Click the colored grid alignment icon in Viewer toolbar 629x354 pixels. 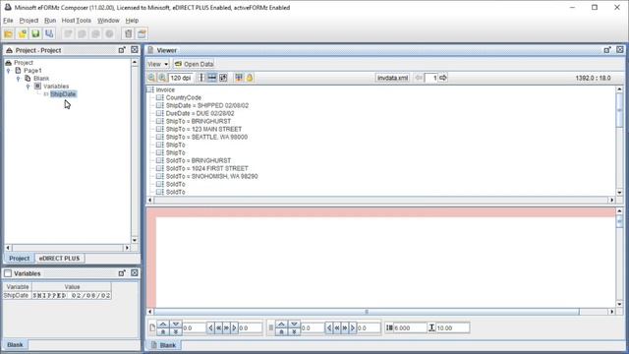point(239,78)
